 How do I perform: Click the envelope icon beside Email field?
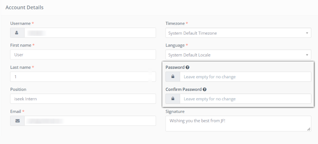pos(17,121)
